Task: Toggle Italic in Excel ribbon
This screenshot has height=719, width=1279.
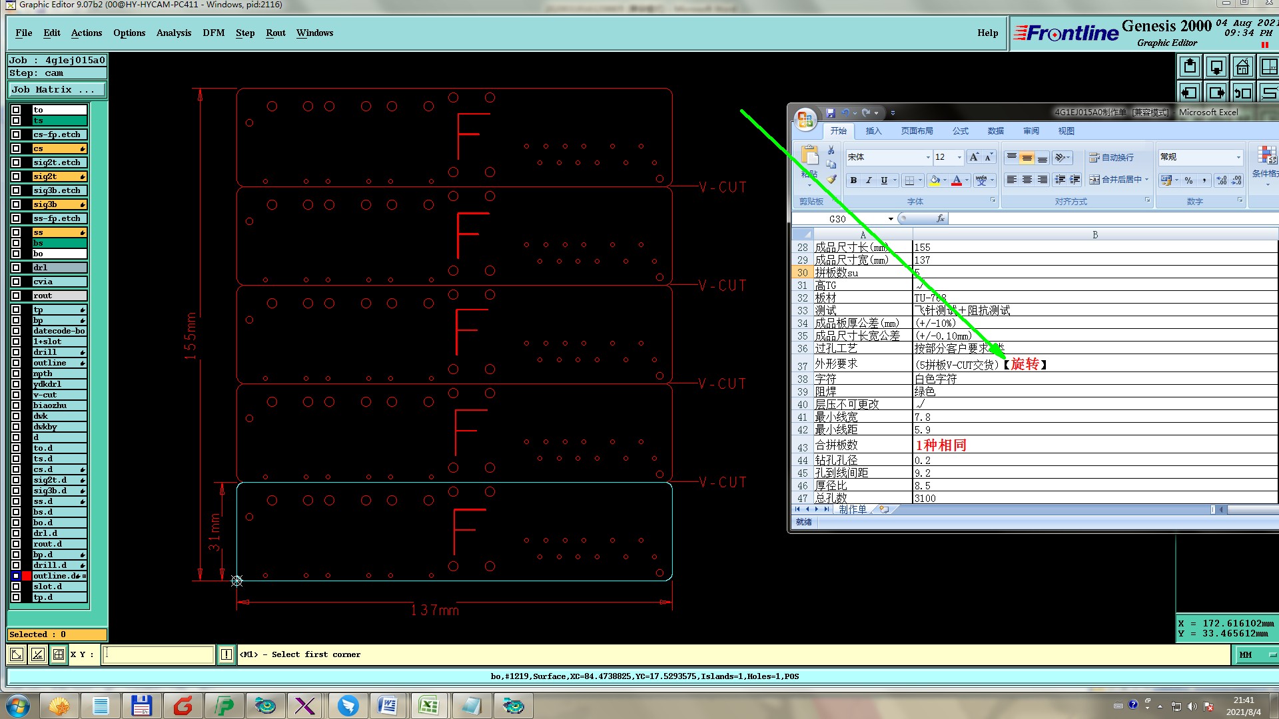Action: [x=869, y=180]
